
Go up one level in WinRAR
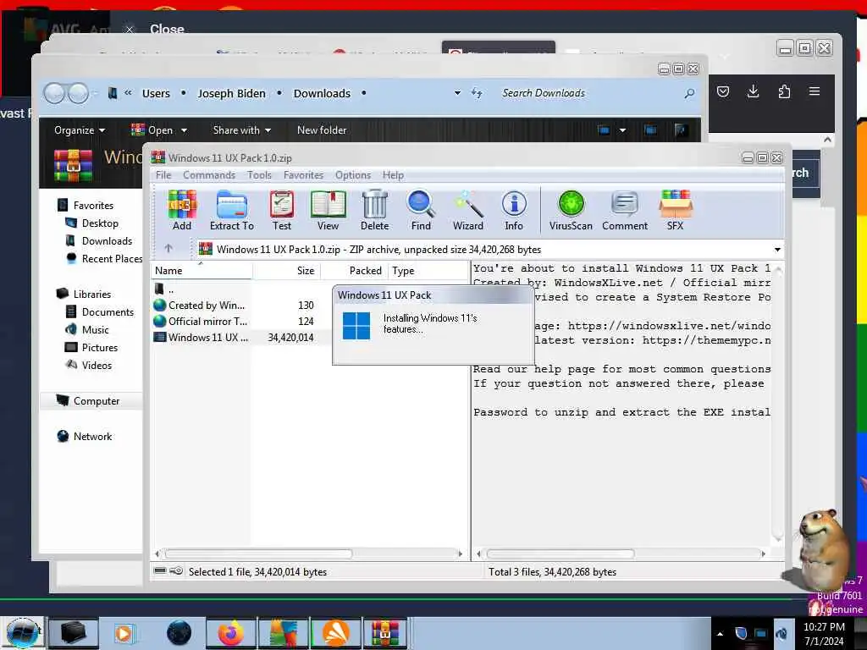coord(168,249)
